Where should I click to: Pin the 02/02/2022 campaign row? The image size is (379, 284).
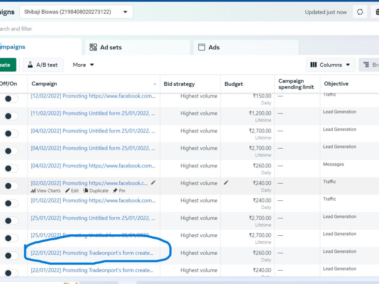coord(119,191)
